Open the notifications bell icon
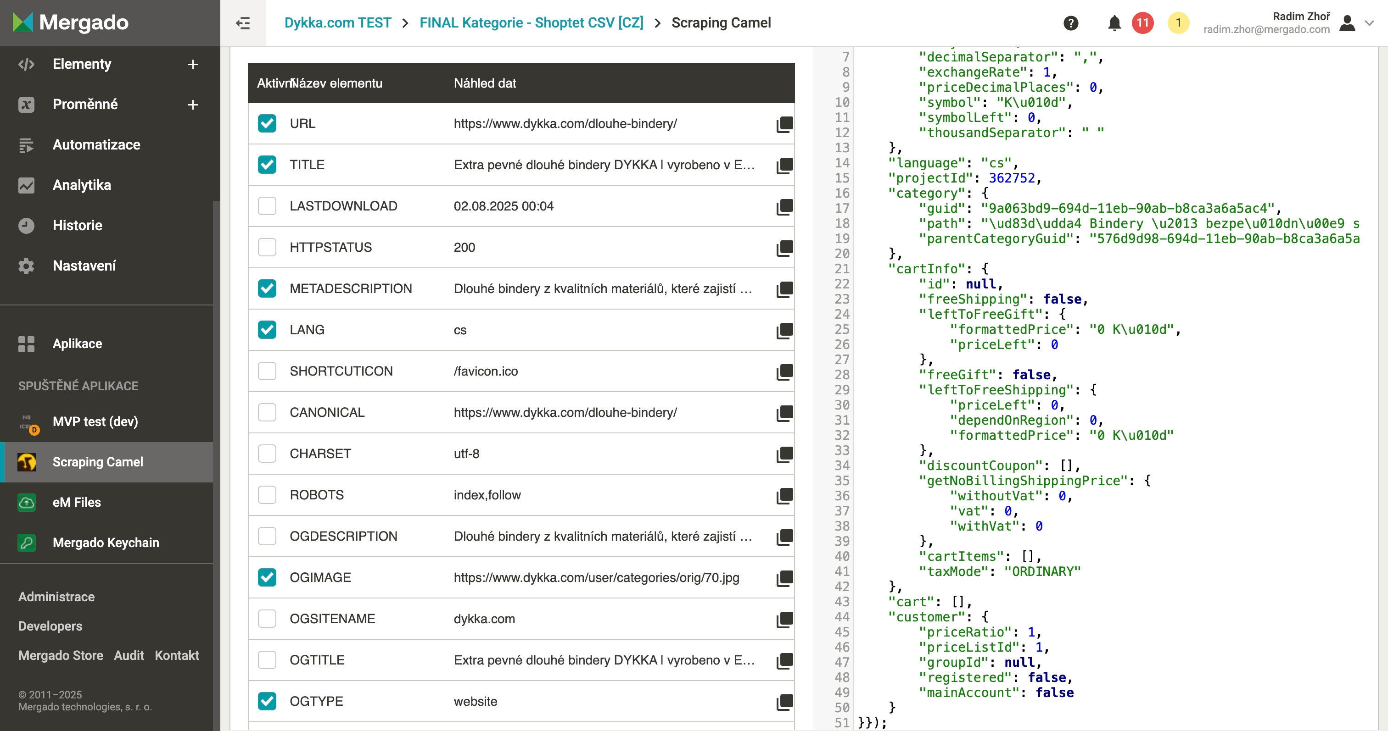The image size is (1388, 731). [x=1114, y=23]
